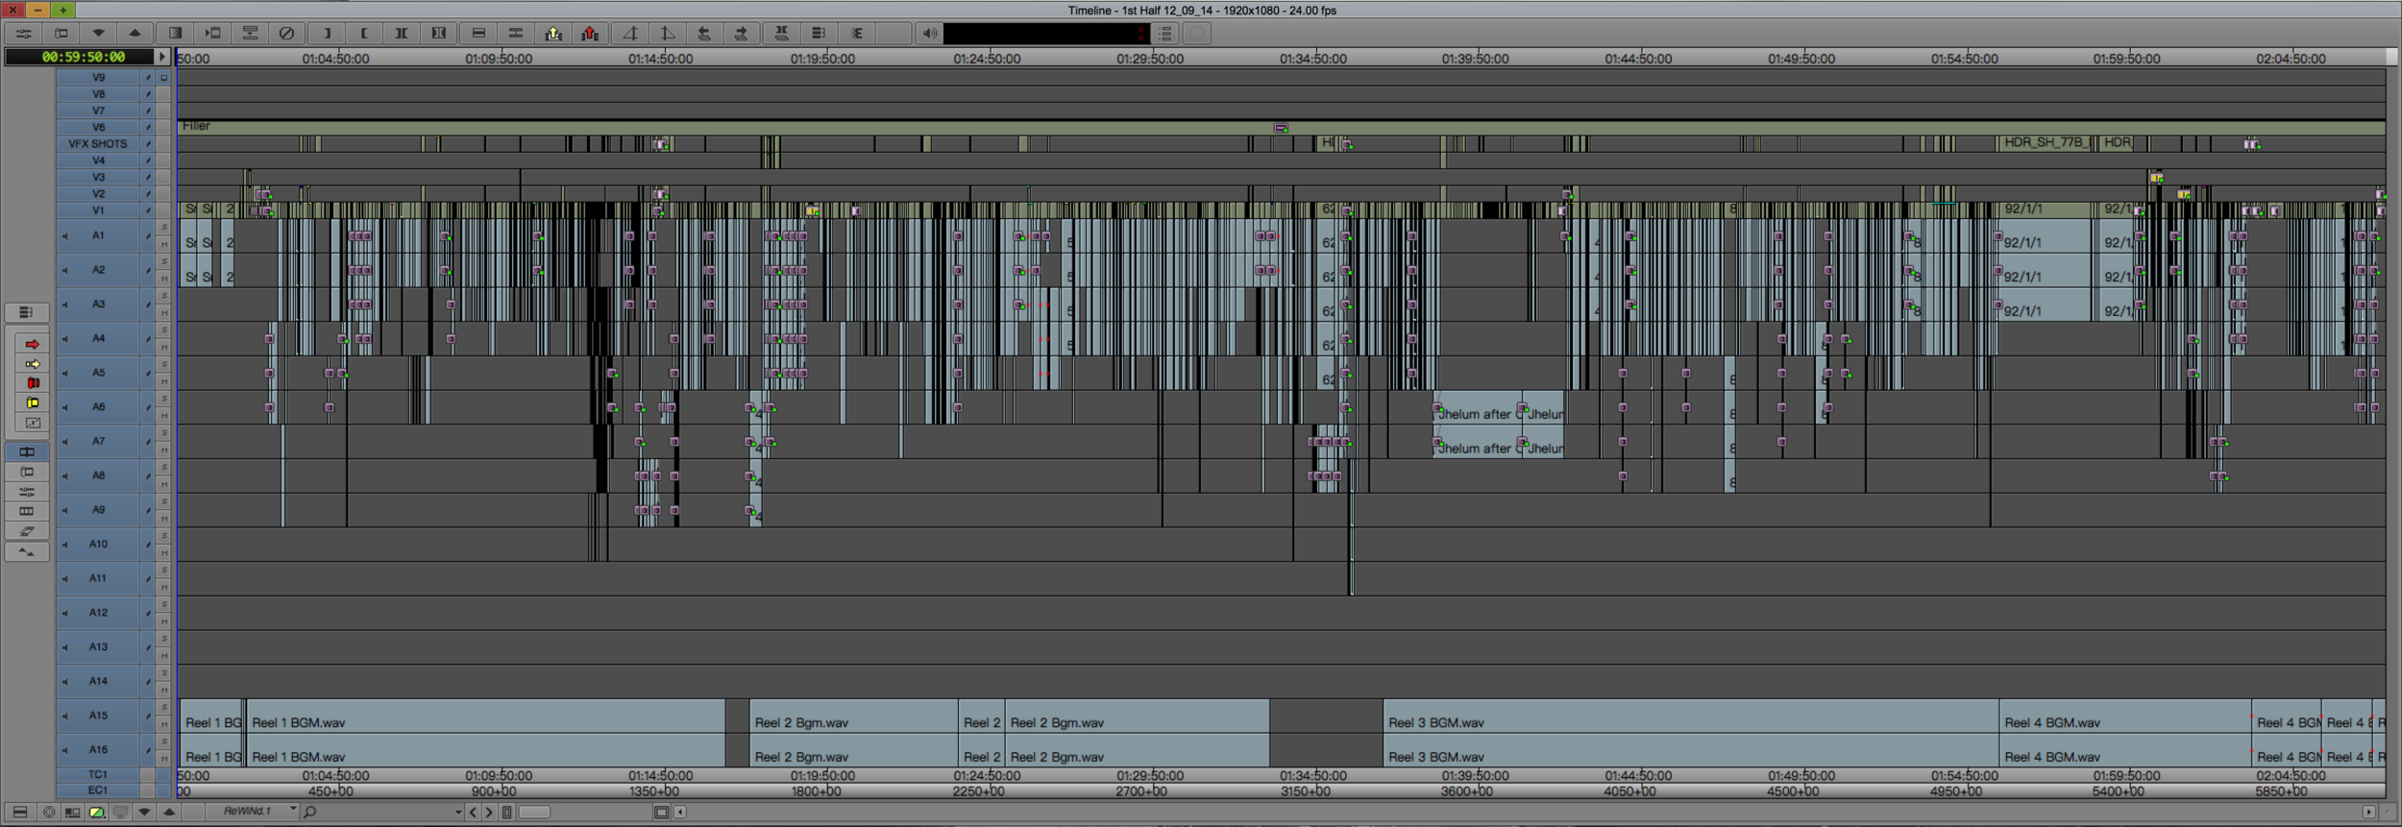Toggle the A8 track selector
This screenshot has height=827, width=2402.
[x=98, y=475]
